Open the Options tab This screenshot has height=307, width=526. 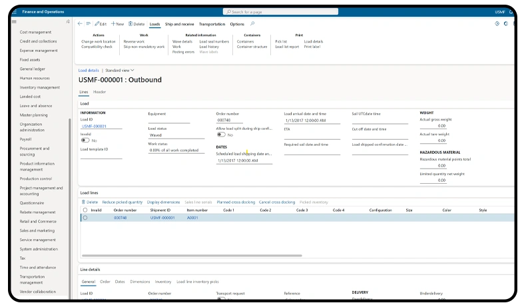click(x=237, y=24)
